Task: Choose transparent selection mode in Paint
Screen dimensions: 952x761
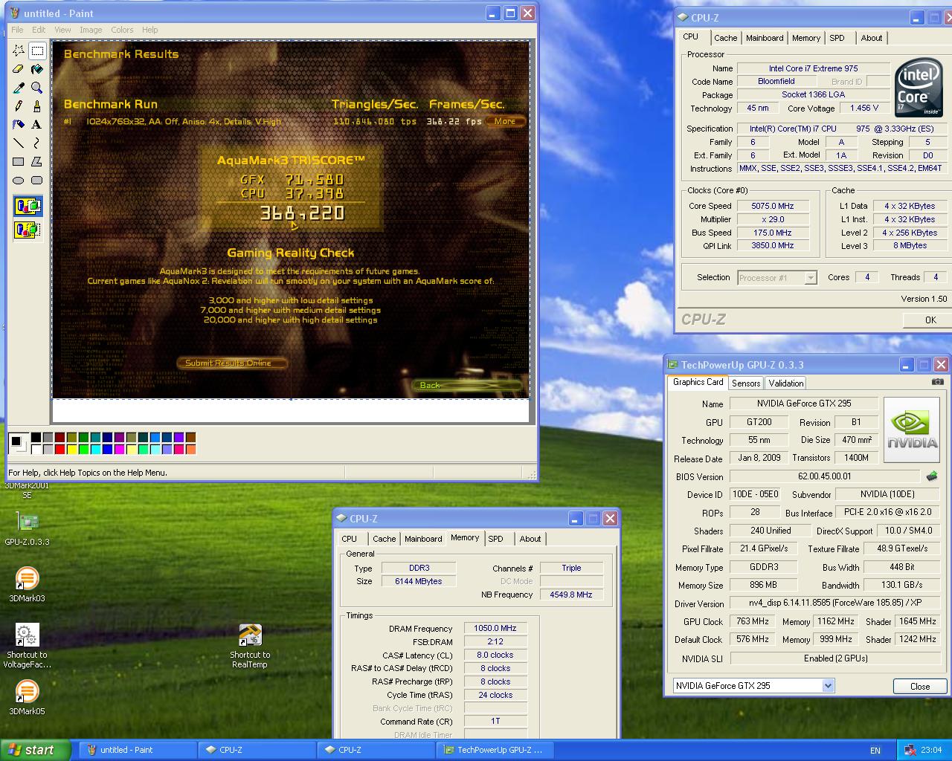Action: (x=28, y=230)
